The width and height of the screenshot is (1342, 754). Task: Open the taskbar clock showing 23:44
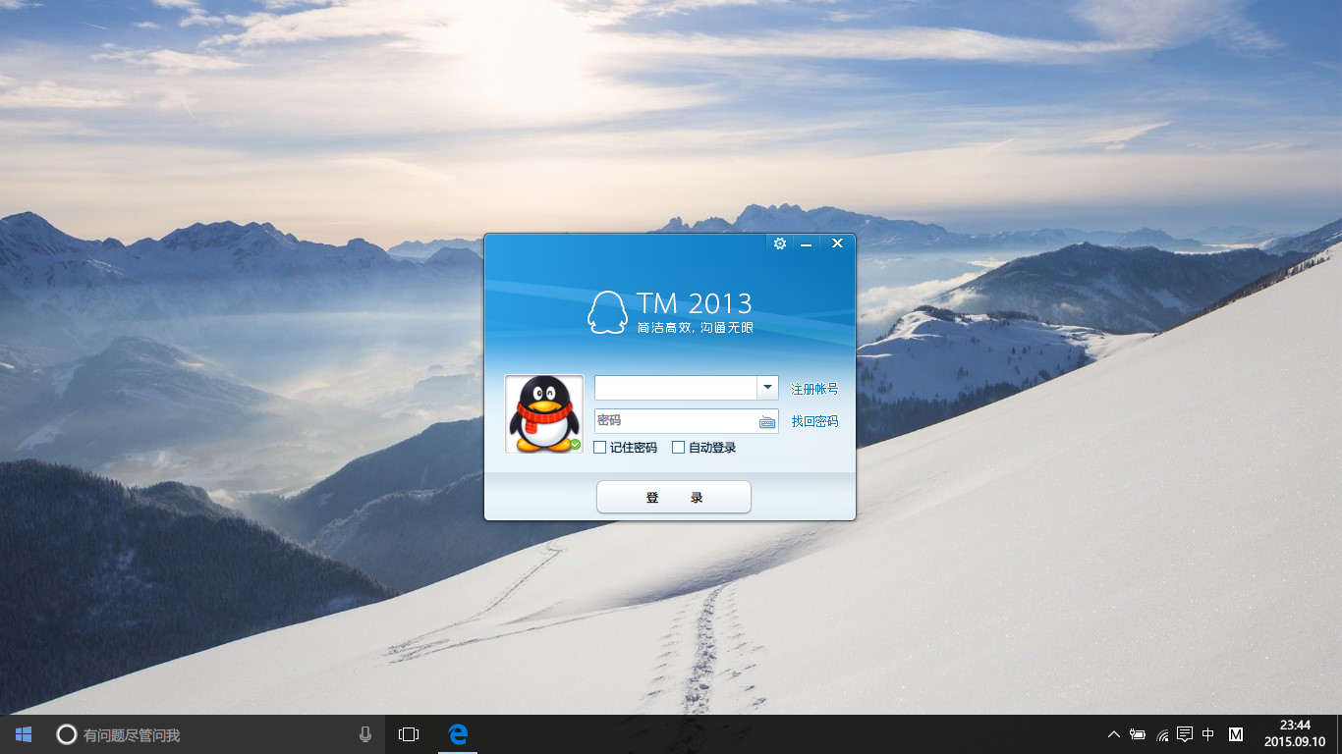[x=1294, y=733]
